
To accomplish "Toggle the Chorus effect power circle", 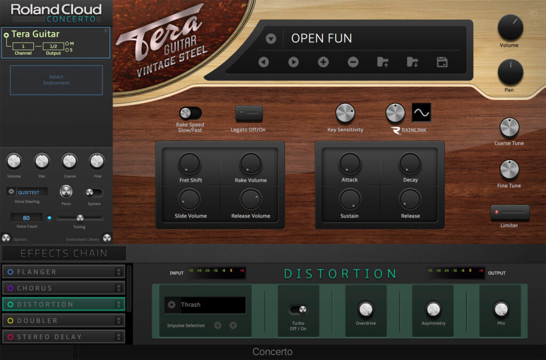I will click(11, 288).
